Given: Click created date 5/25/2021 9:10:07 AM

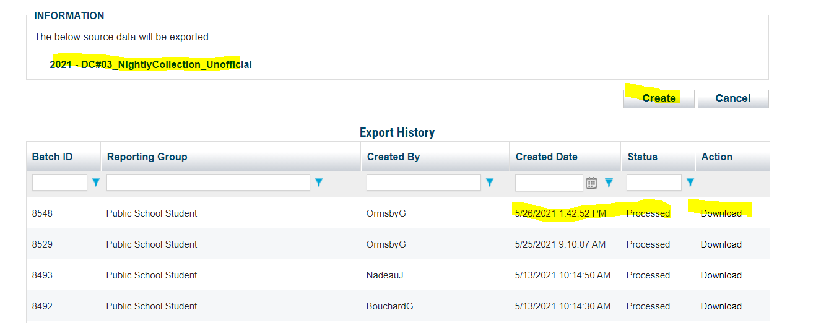Looking at the screenshot, I should point(560,244).
